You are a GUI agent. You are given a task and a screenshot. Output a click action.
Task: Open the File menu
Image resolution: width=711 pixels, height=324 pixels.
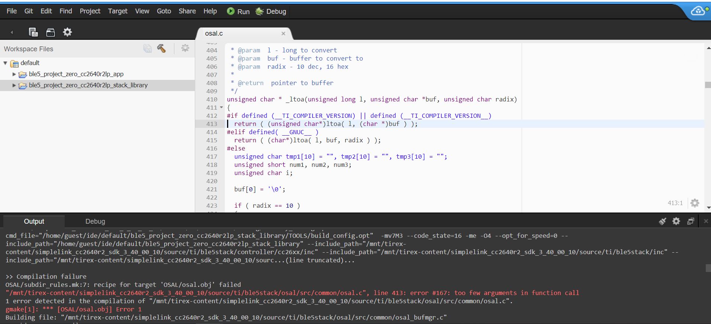pos(12,11)
